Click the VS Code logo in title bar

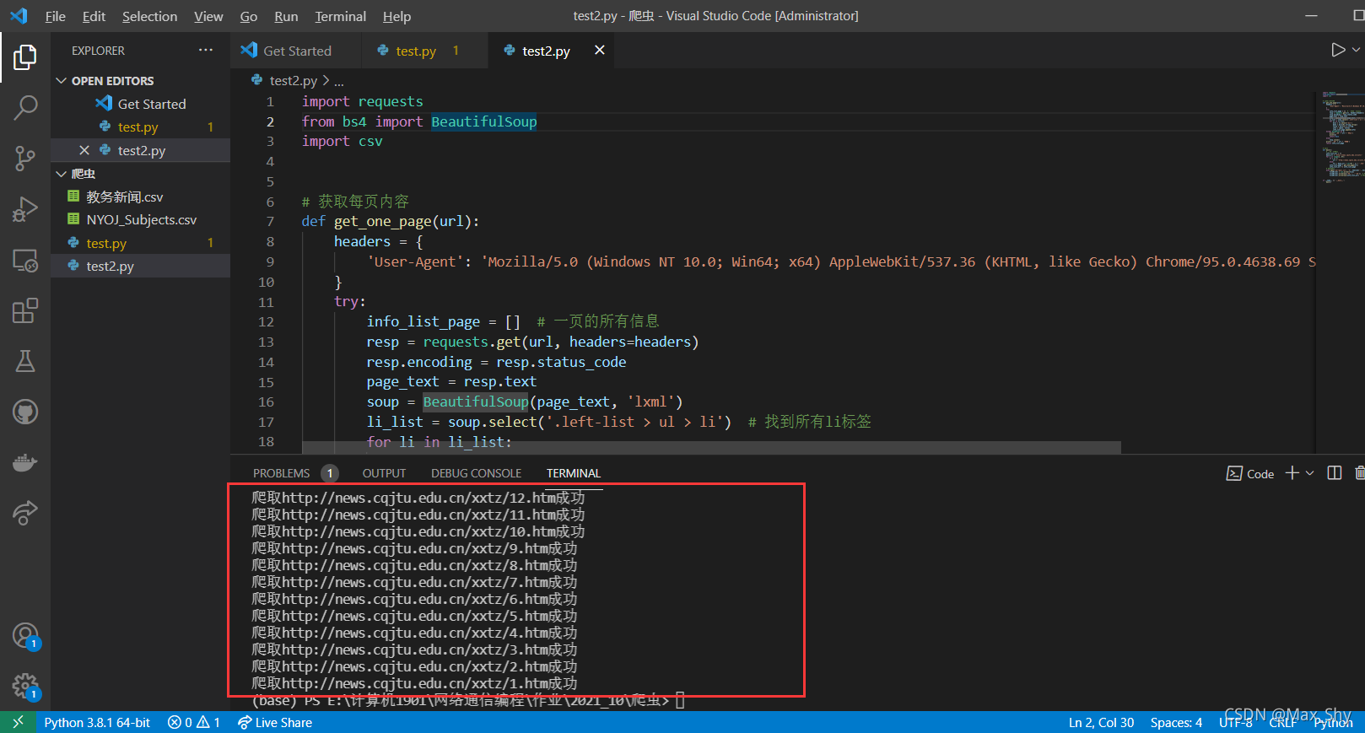19,16
